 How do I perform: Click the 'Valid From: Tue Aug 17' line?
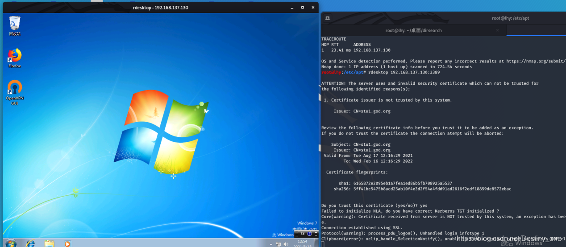pos(368,156)
